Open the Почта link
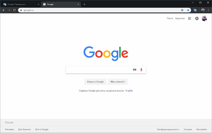The height and width of the screenshot is (133, 212). pos(170,18)
